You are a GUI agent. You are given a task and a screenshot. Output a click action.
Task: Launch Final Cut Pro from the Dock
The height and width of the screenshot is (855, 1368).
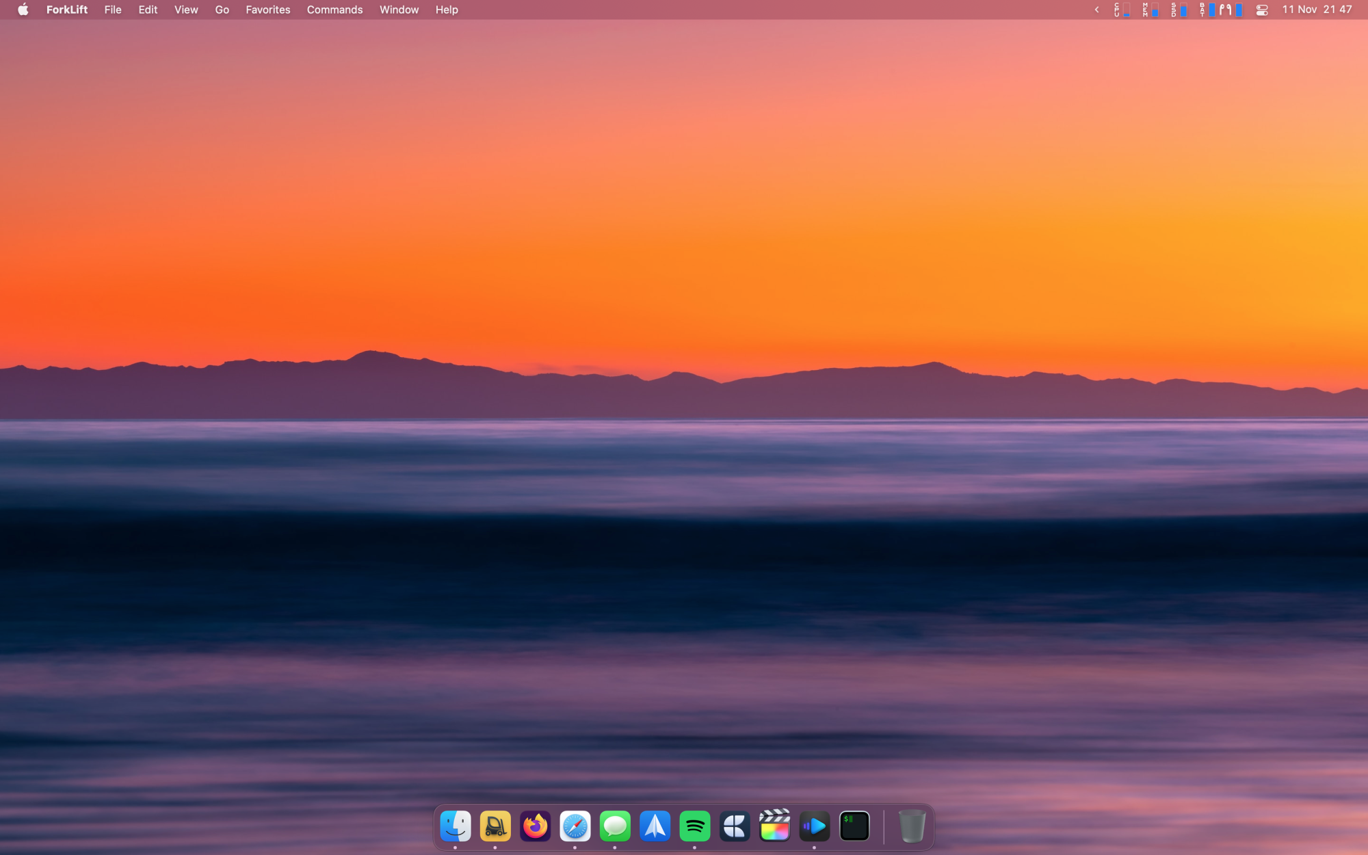(774, 826)
